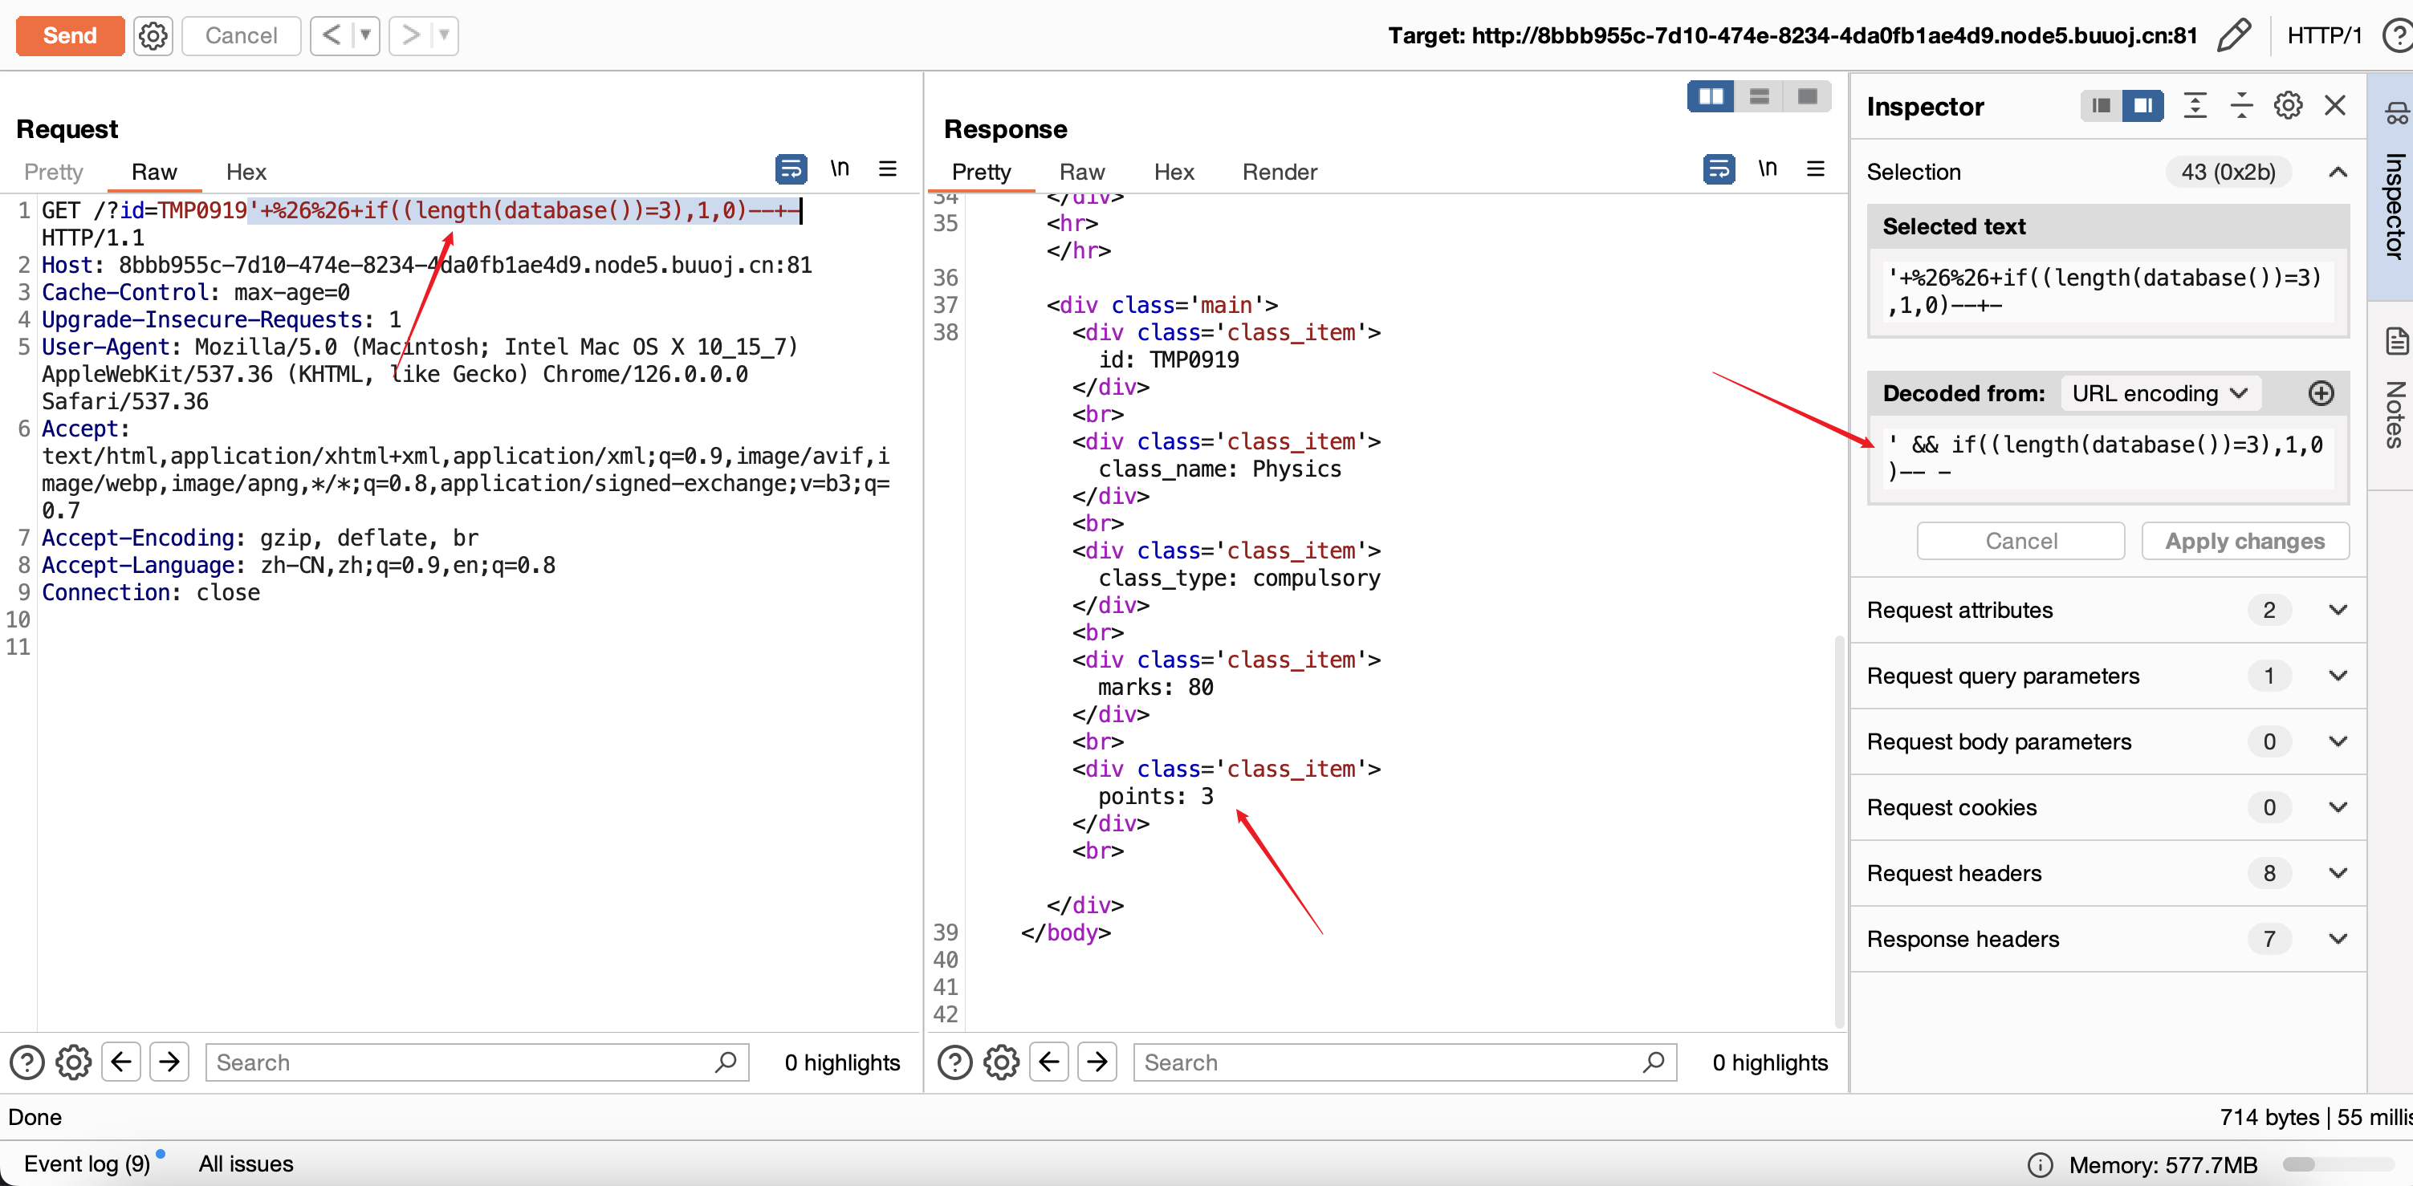Switch the Request view to Pretty tab
The width and height of the screenshot is (2413, 1186).
click(x=54, y=173)
